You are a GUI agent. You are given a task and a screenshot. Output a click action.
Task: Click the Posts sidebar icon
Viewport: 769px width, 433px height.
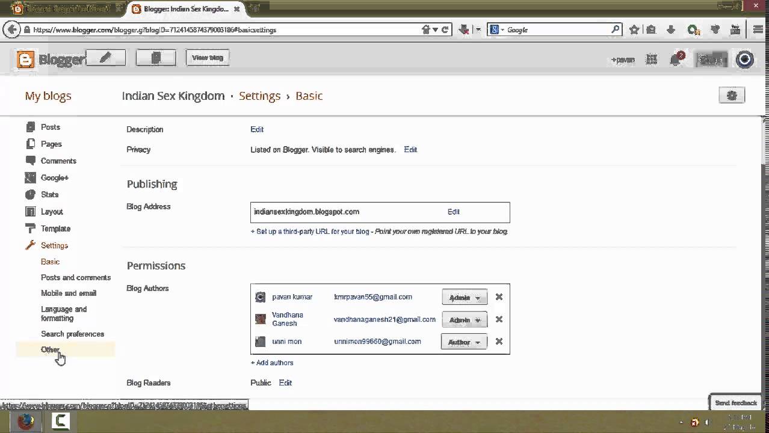[31, 127]
